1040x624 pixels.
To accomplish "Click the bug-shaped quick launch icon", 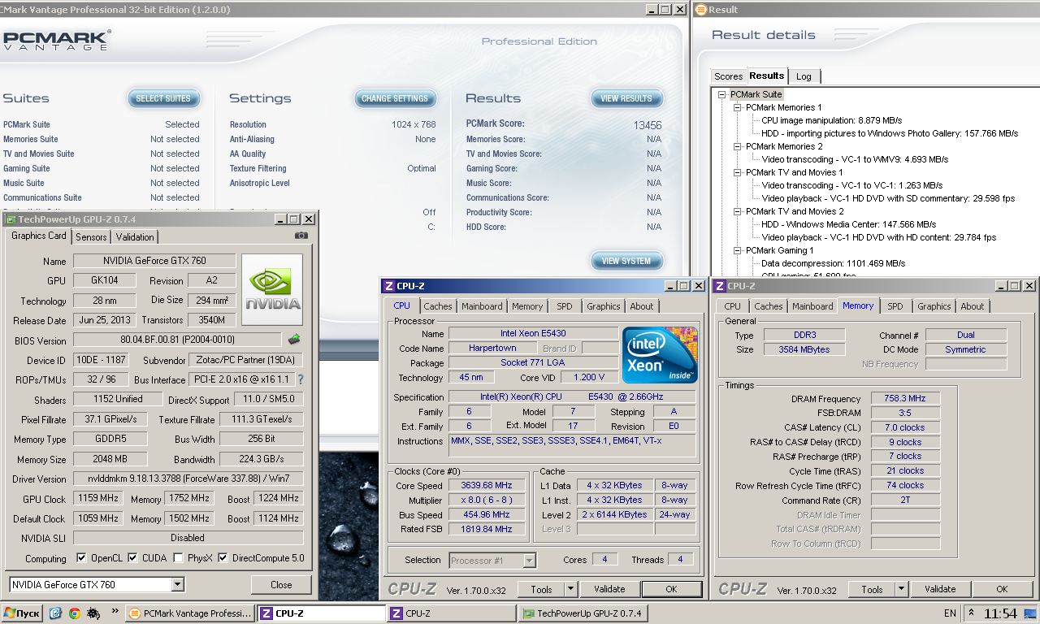I will tap(93, 613).
